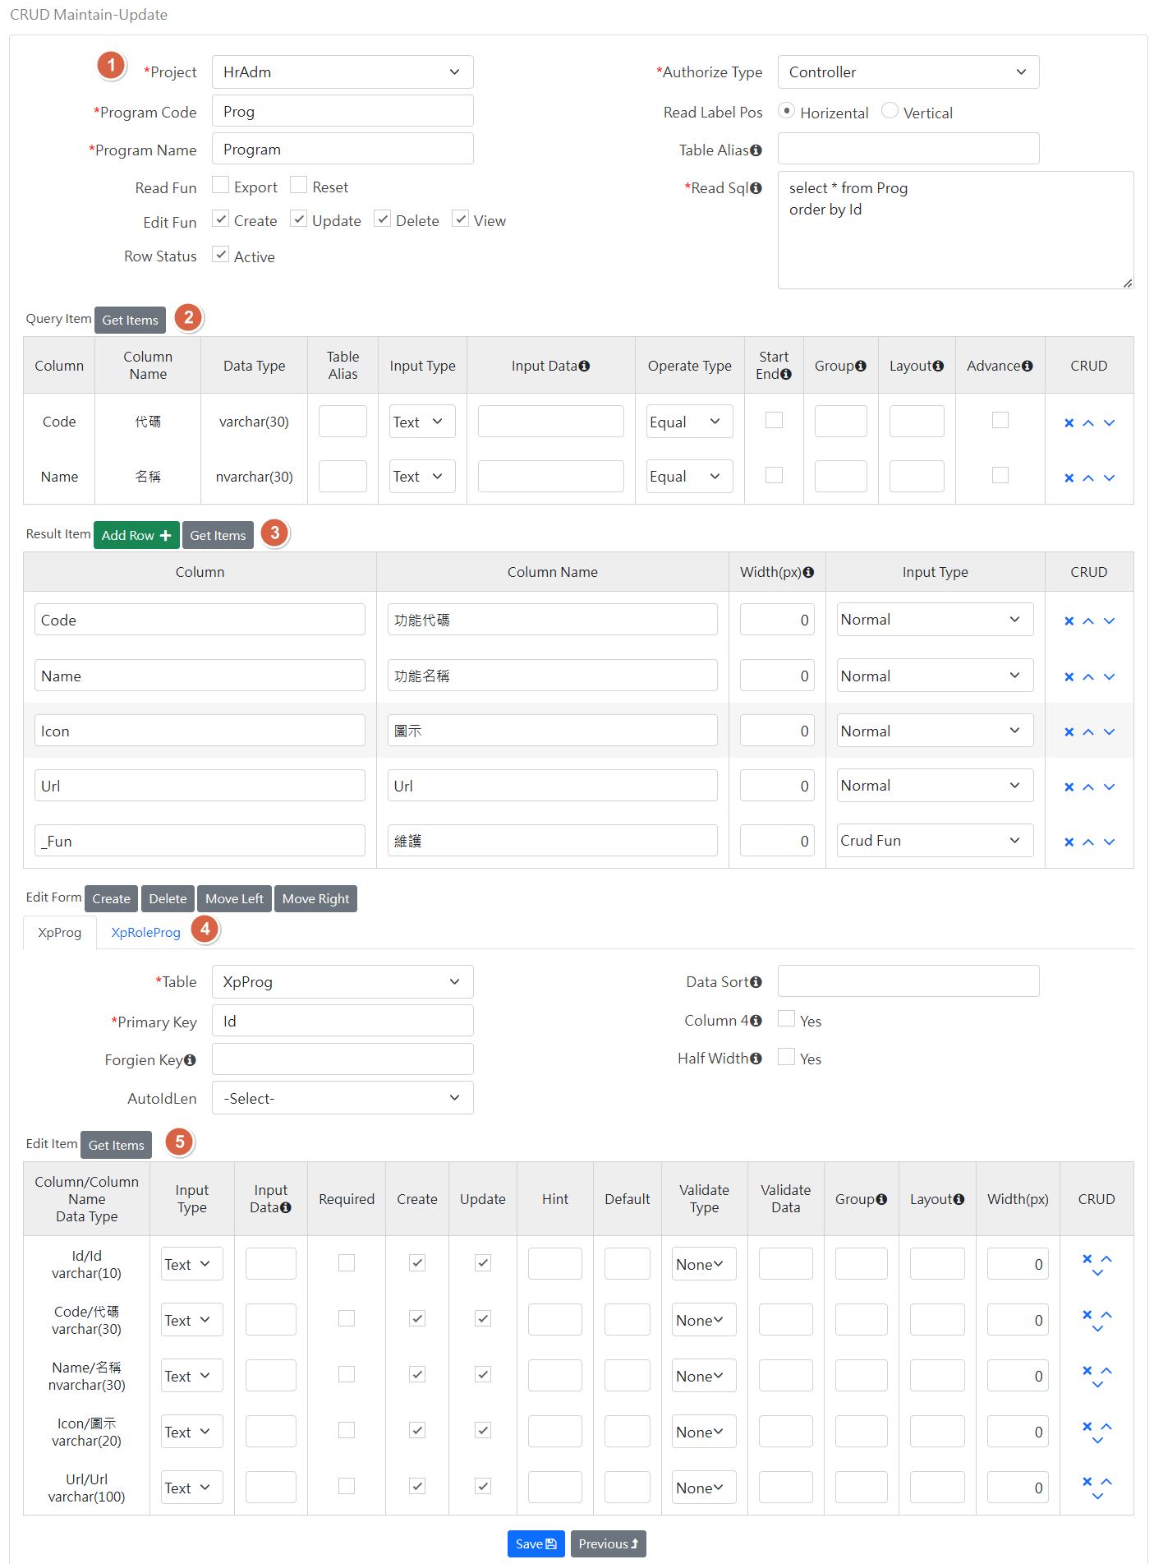Check the Advance checkbox for Code query item
The image size is (1154, 1564).
pyautogui.click(x=1000, y=420)
